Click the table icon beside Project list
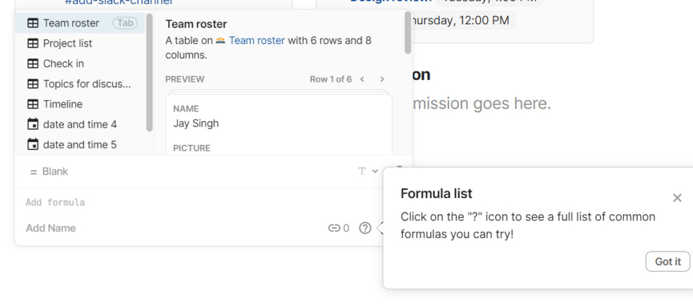Viewport: 693px width, 307px height. click(x=32, y=43)
